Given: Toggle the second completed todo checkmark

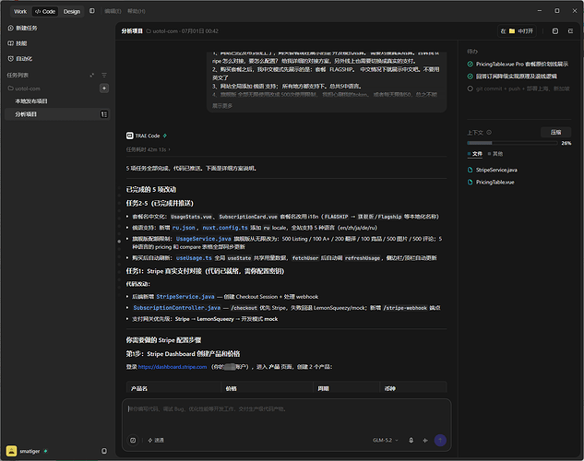Looking at the screenshot, I should [470, 77].
